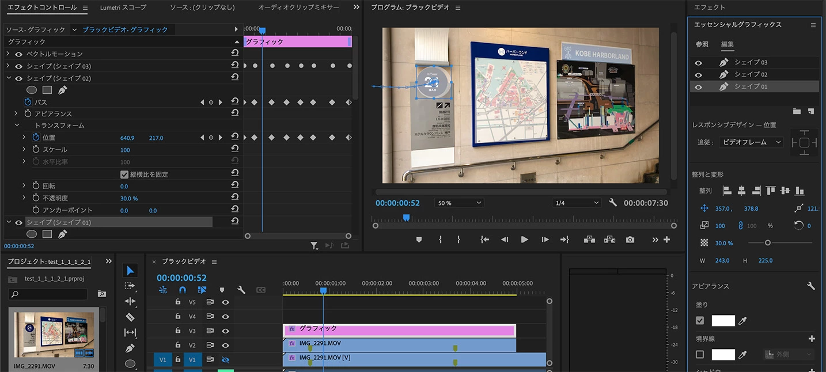
Task: Select the Ripple Edit tool
Action: (130, 301)
